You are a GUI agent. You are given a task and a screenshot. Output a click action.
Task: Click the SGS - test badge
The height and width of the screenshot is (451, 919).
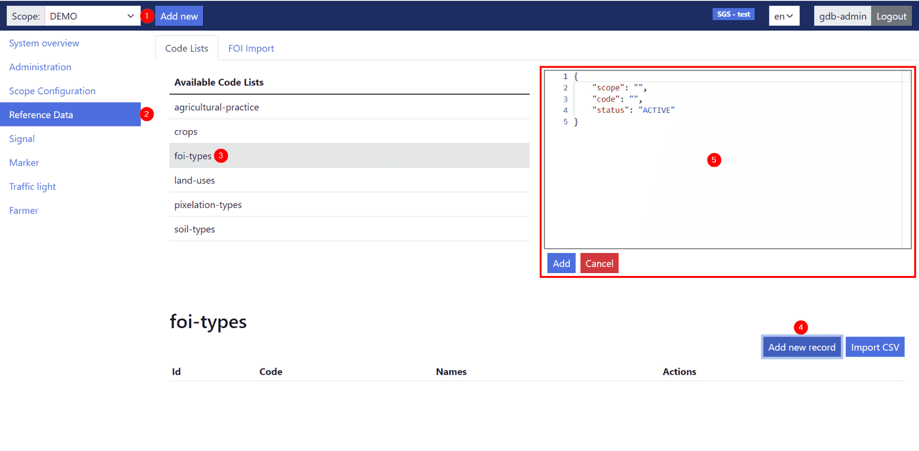coord(733,13)
